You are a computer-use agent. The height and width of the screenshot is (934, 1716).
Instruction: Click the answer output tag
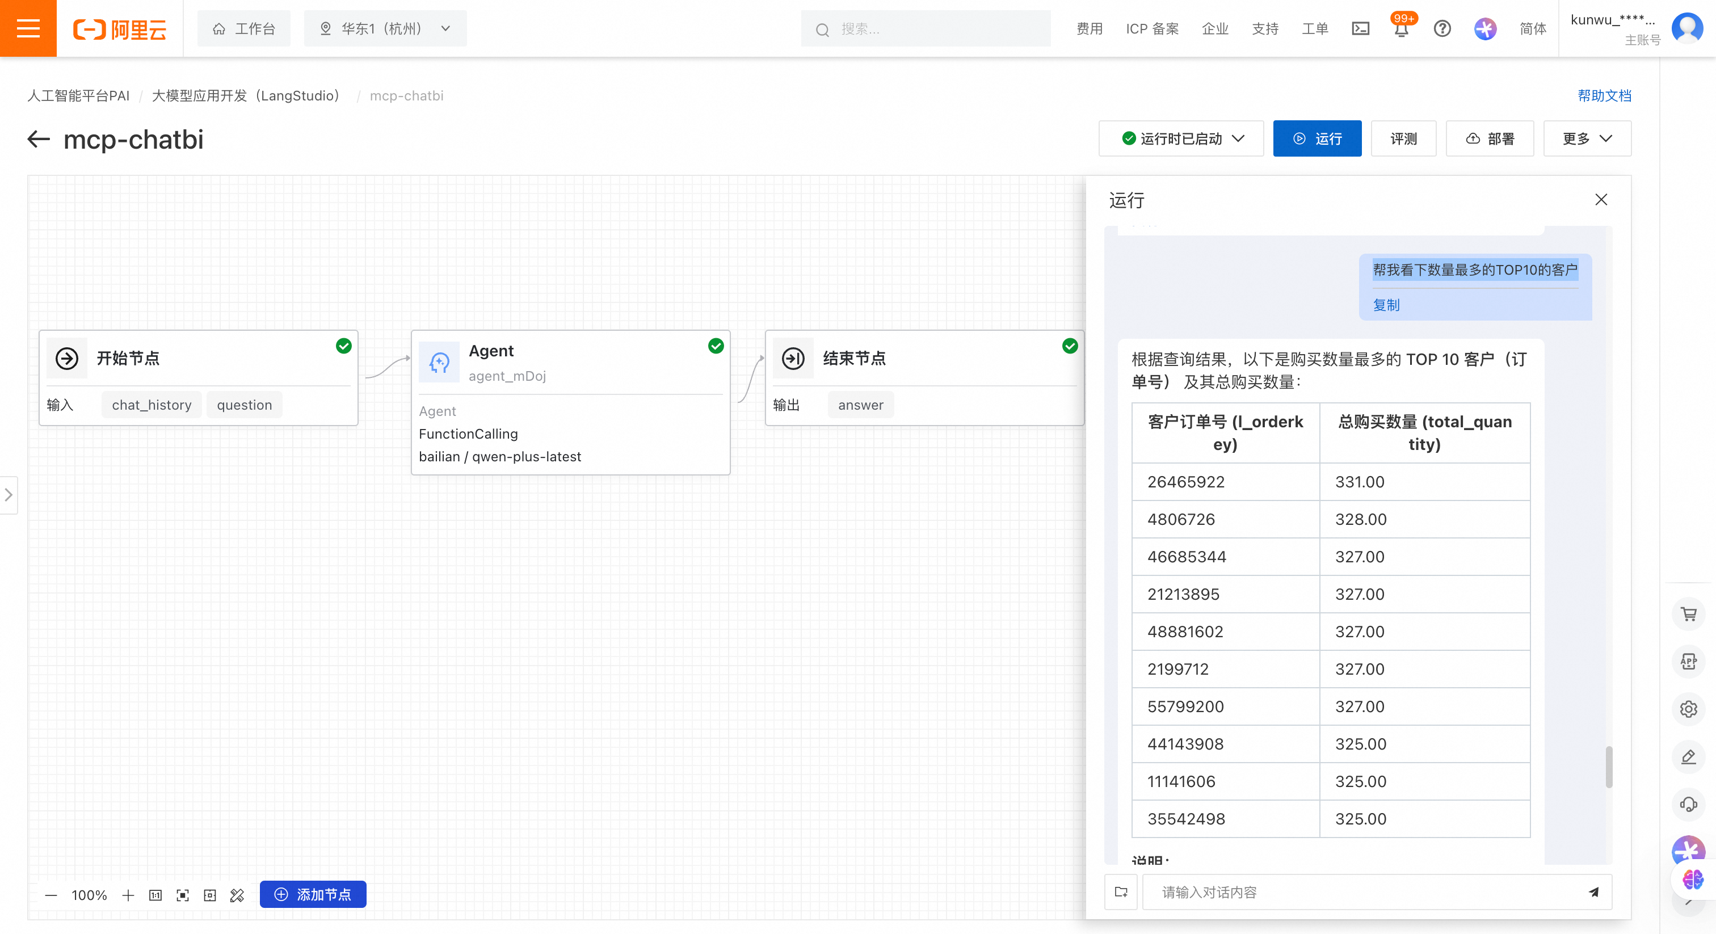[x=860, y=405]
